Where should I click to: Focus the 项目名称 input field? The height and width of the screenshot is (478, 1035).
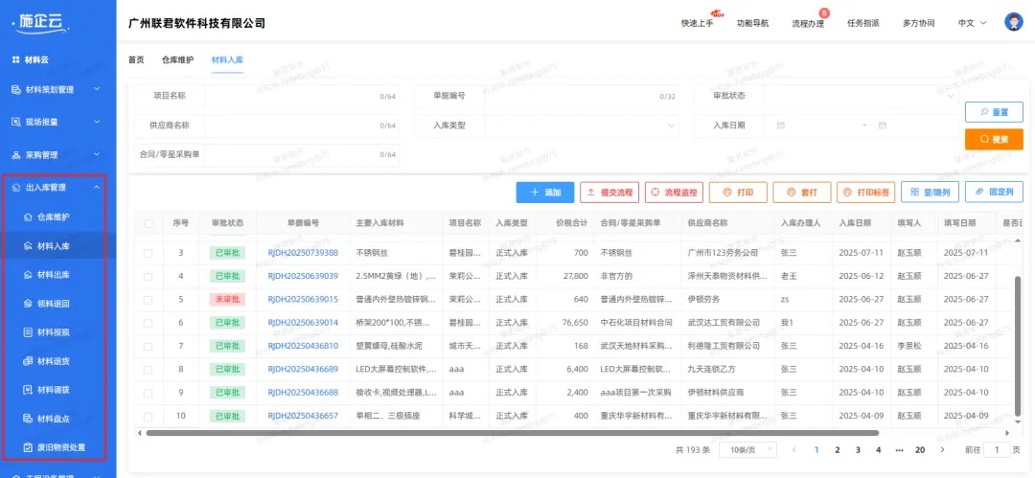tap(302, 96)
